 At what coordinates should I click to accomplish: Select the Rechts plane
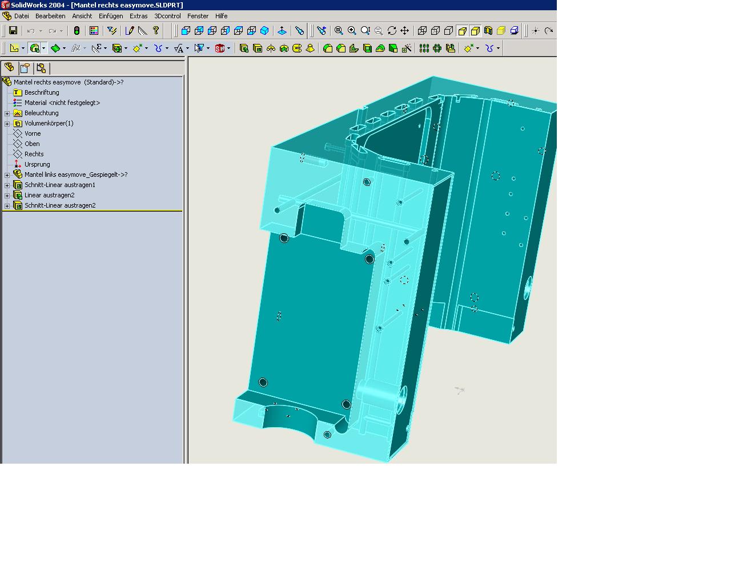34,154
